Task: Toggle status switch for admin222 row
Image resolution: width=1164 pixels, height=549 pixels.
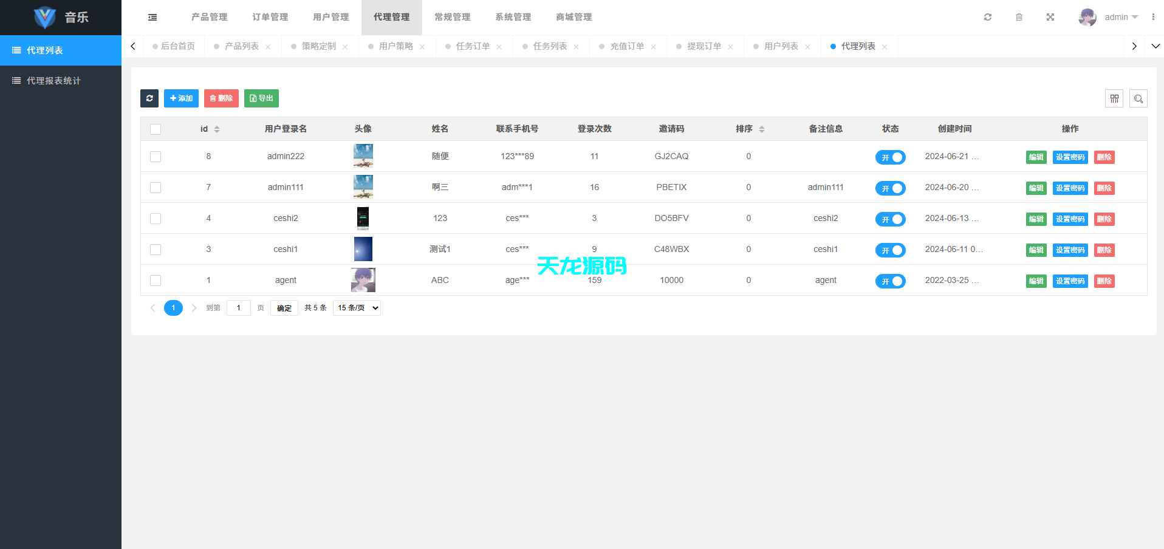Action: coord(891,157)
